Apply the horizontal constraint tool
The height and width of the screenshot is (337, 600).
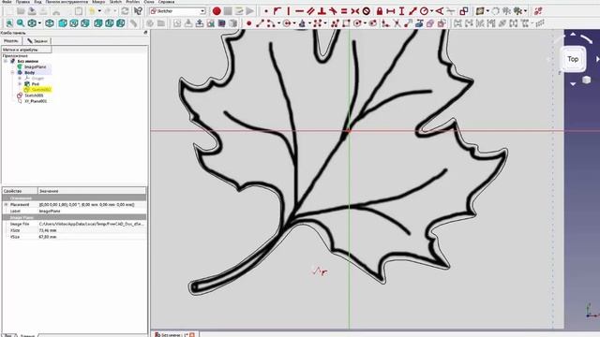point(299,11)
